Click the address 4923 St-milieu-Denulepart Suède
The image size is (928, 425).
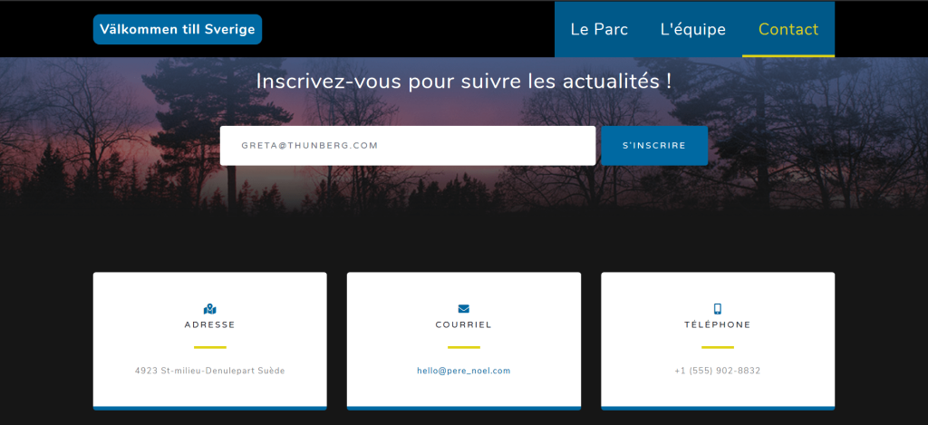(x=209, y=372)
